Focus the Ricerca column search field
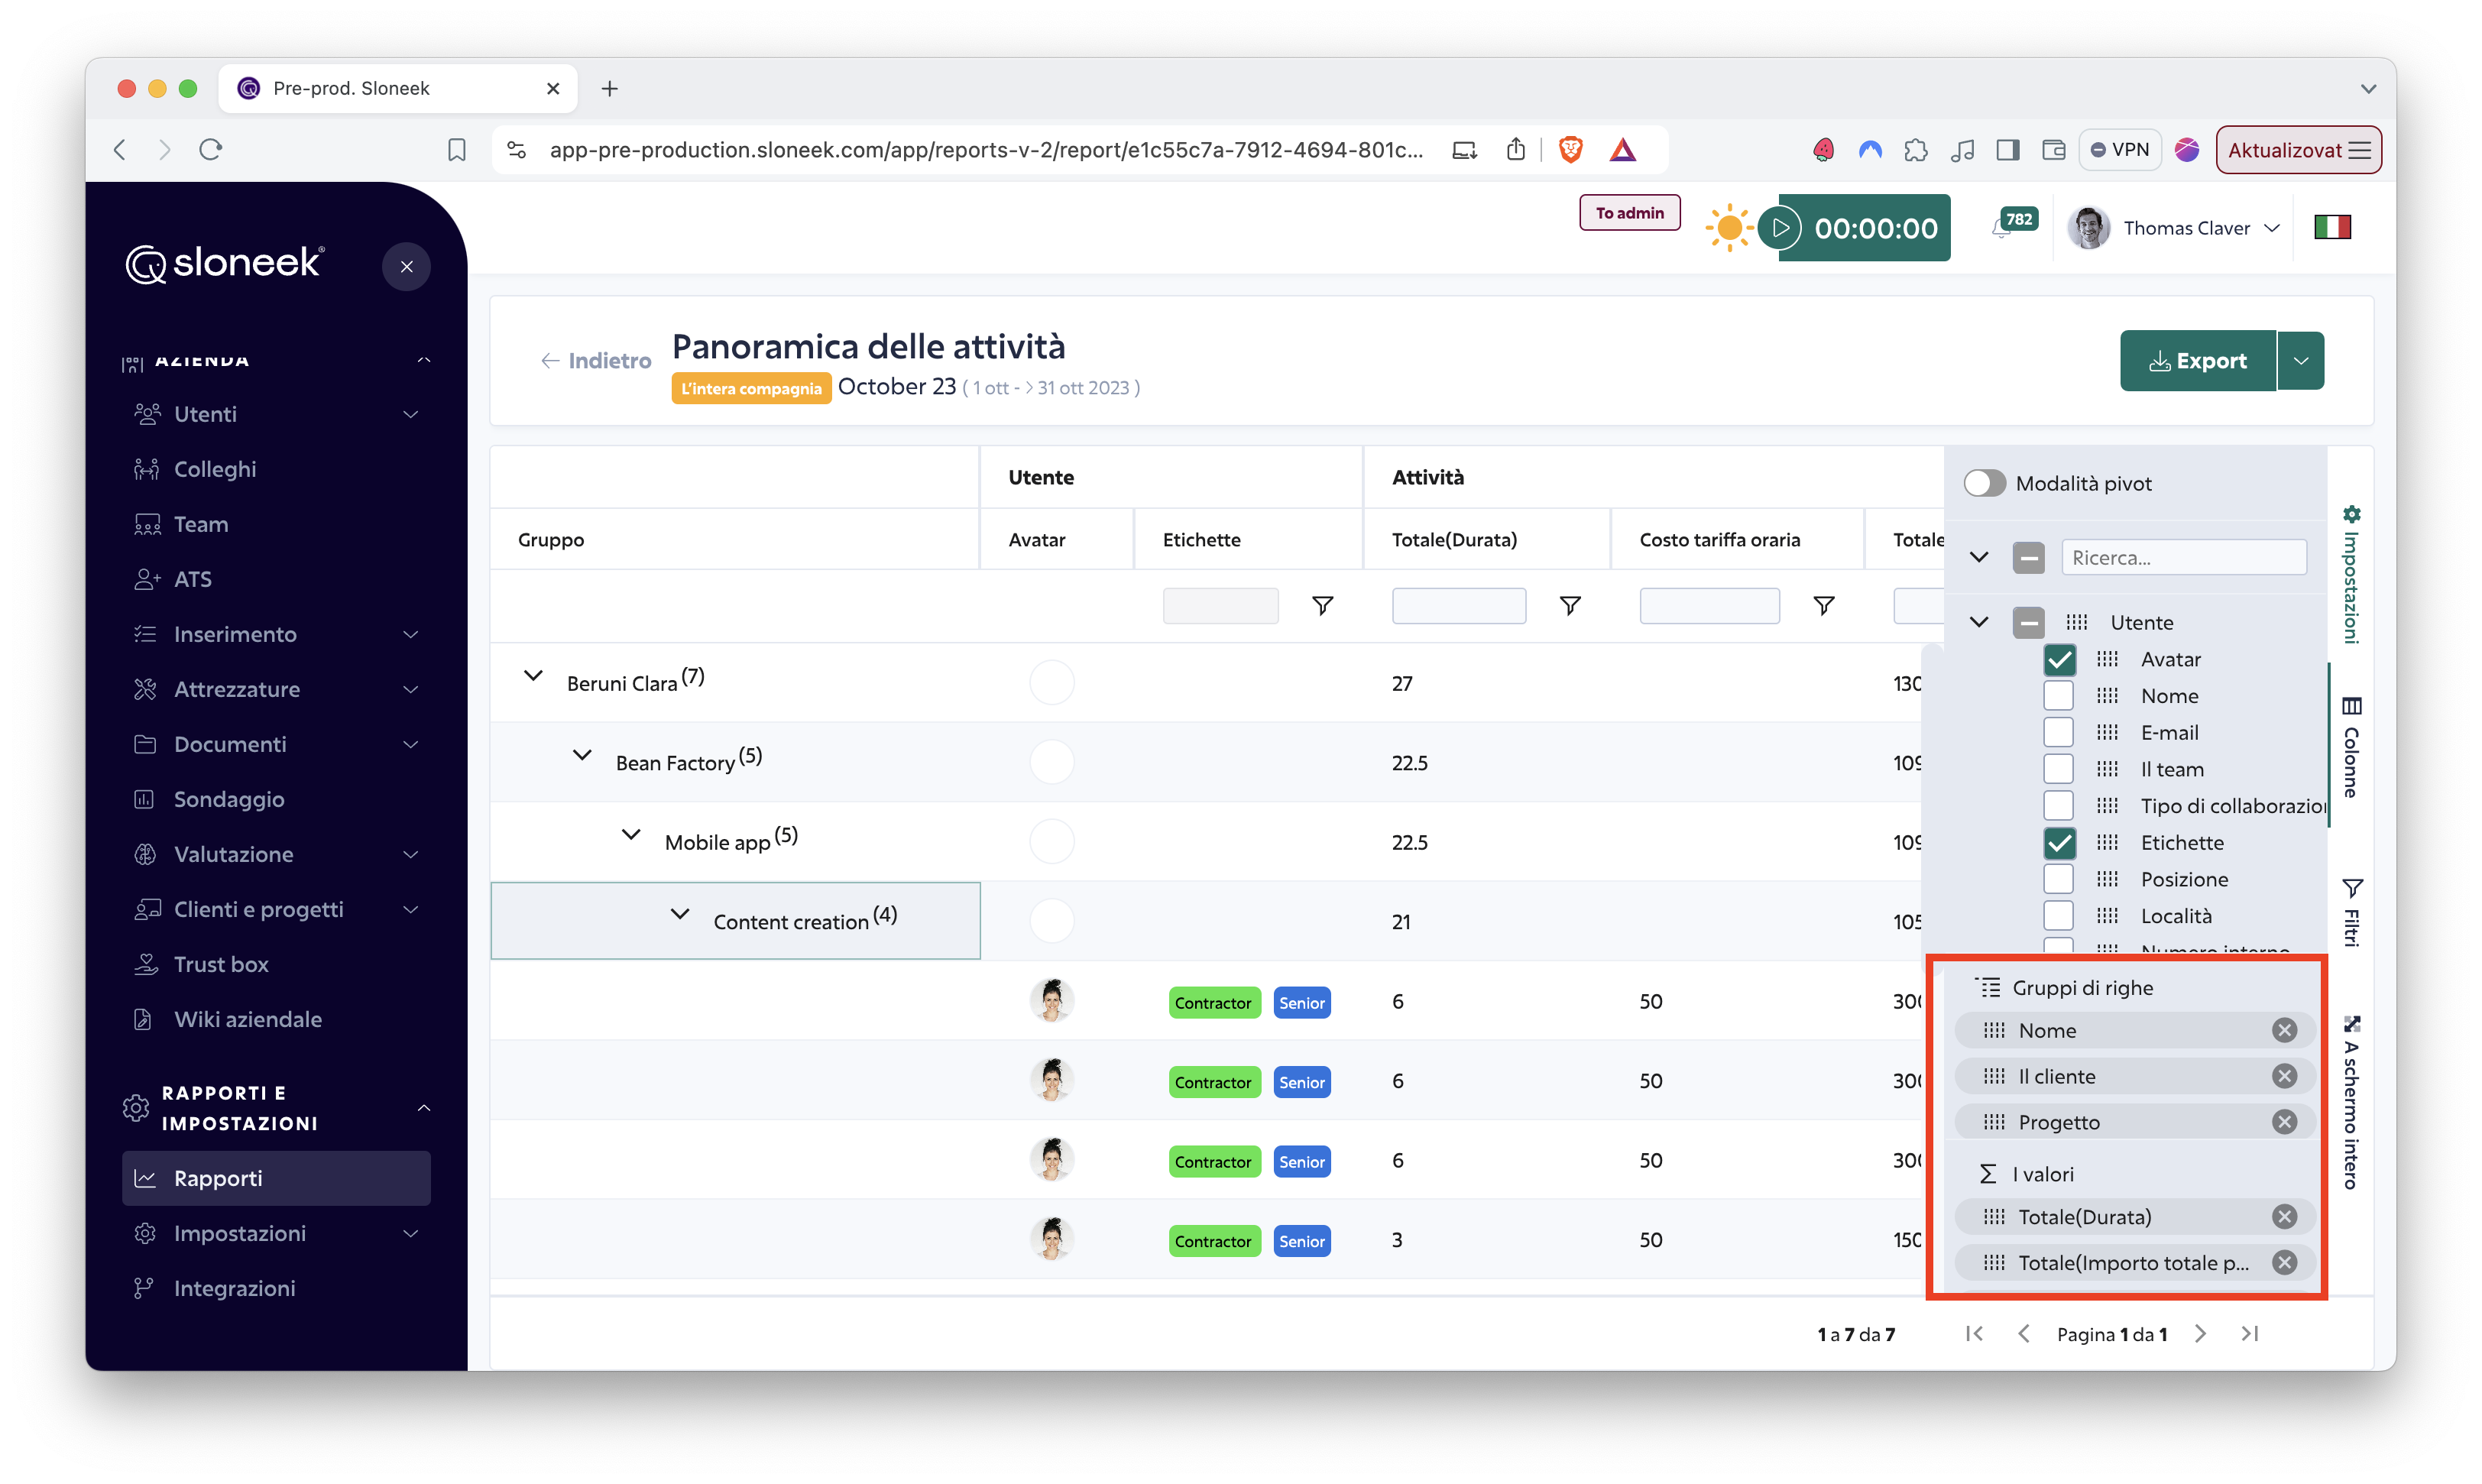 click(x=2184, y=557)
